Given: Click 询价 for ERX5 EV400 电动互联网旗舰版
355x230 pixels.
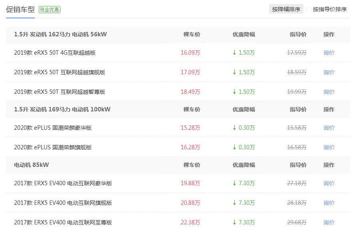Looking at the screenshot, I should 329,203.
